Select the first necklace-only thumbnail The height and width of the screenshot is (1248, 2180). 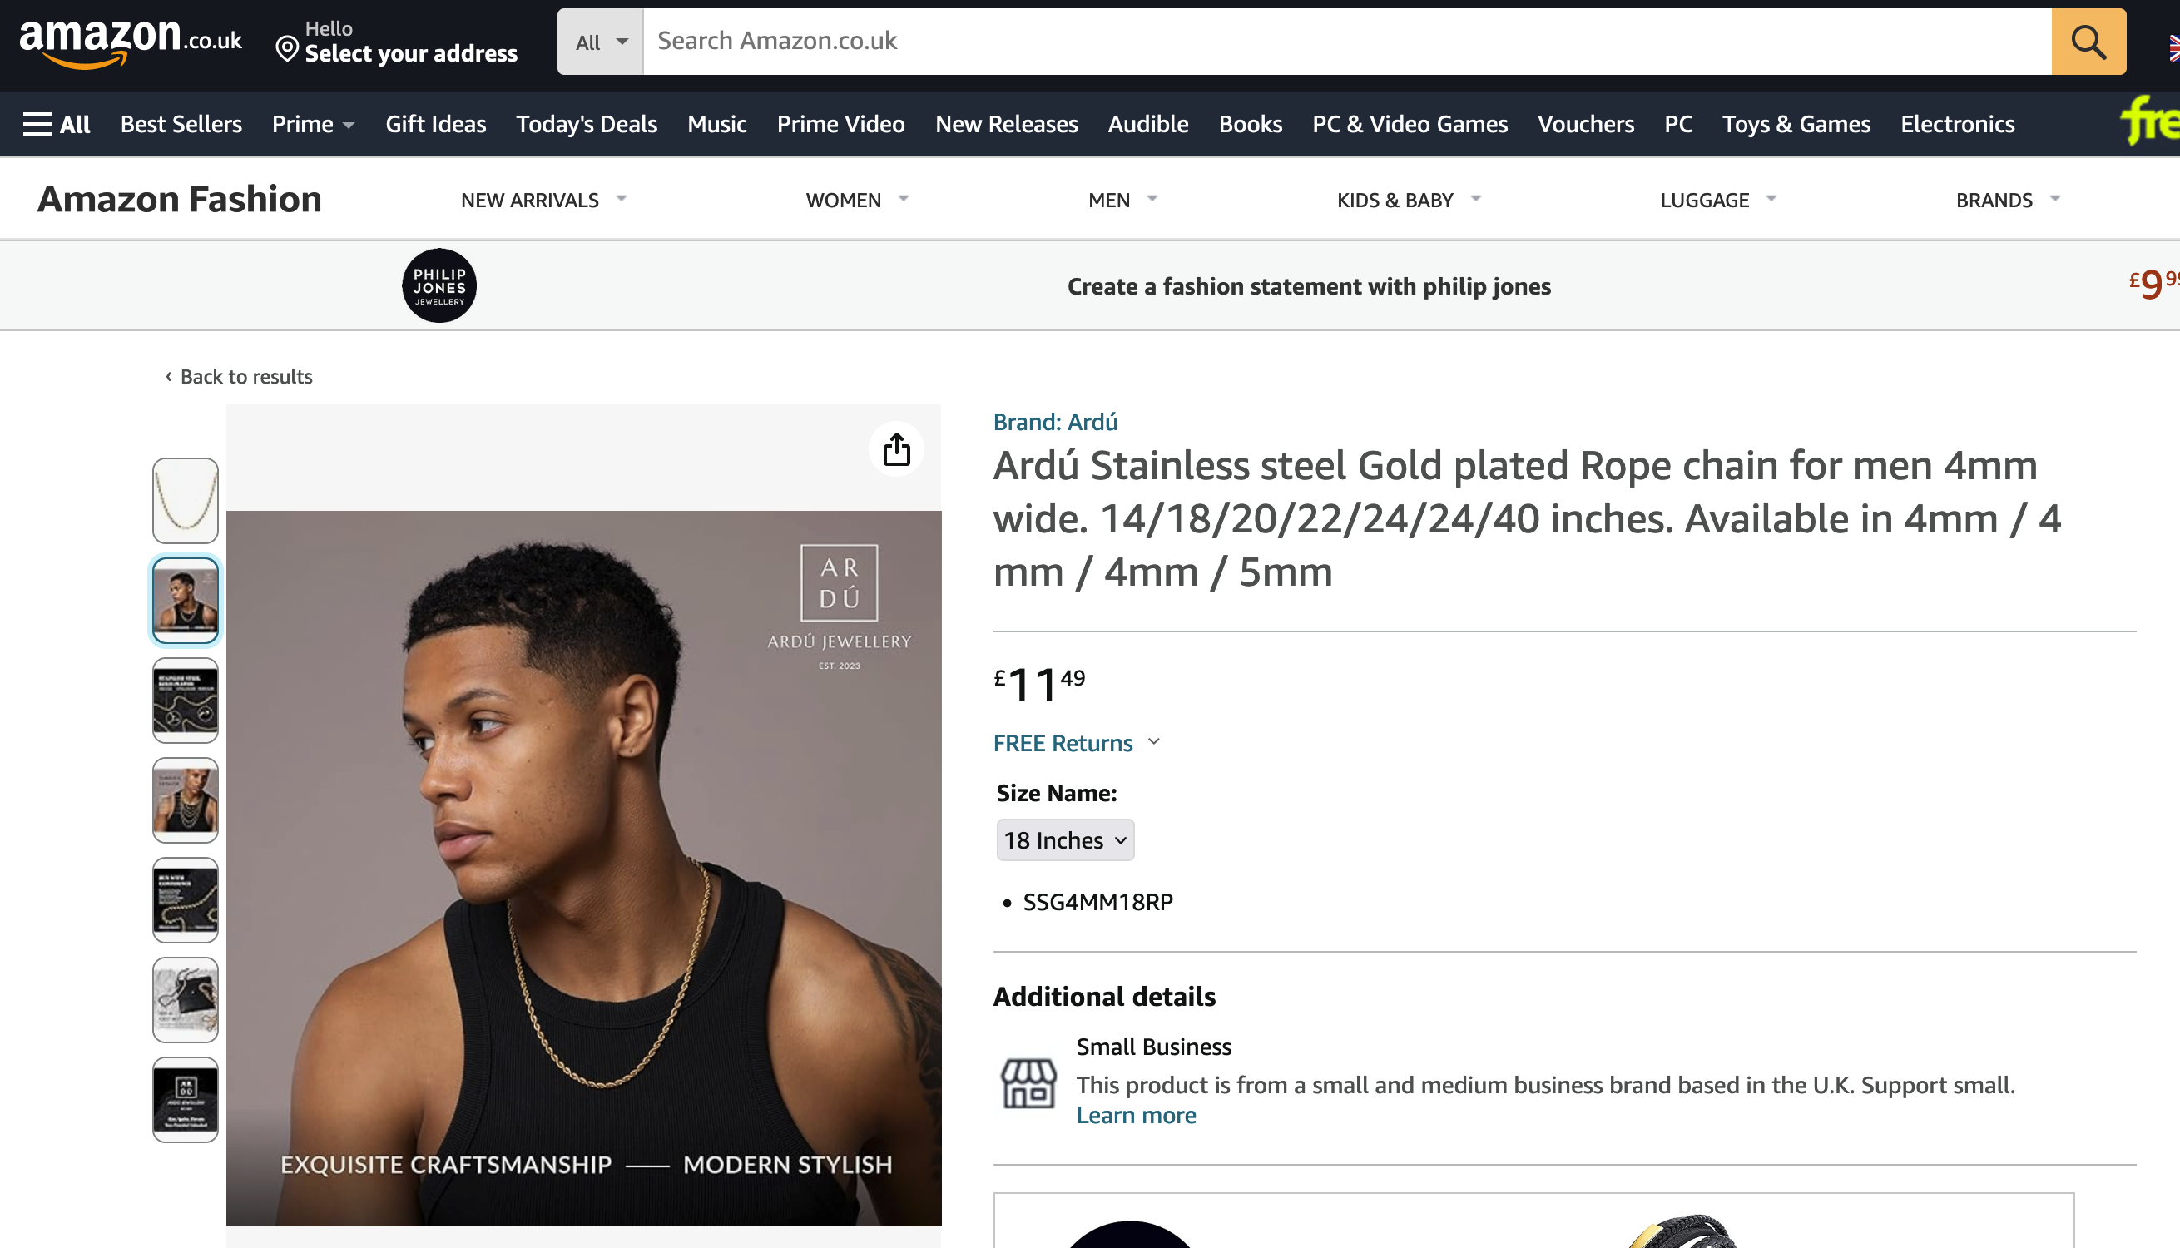(x=185, y=501)
